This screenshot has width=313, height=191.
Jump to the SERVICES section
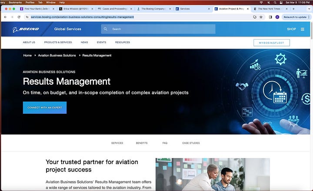coord(117,143)
